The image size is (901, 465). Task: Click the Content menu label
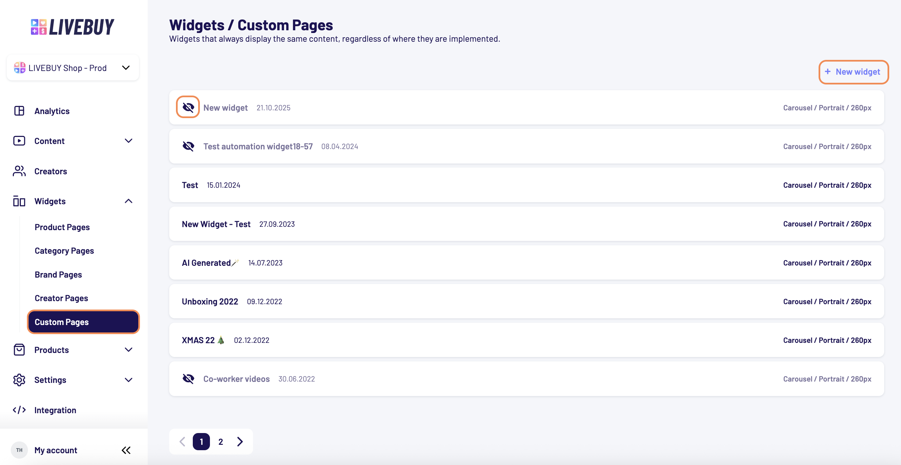(x=49, y=141)
